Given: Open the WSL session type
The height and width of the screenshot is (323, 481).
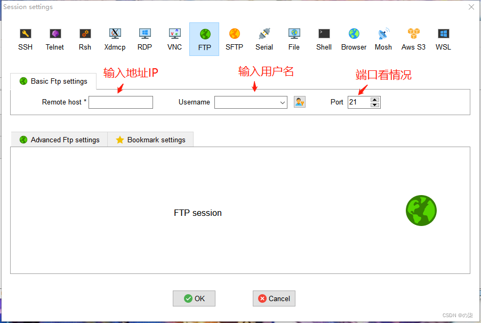Looking at the screenshot, I should [x=443, y=37].
